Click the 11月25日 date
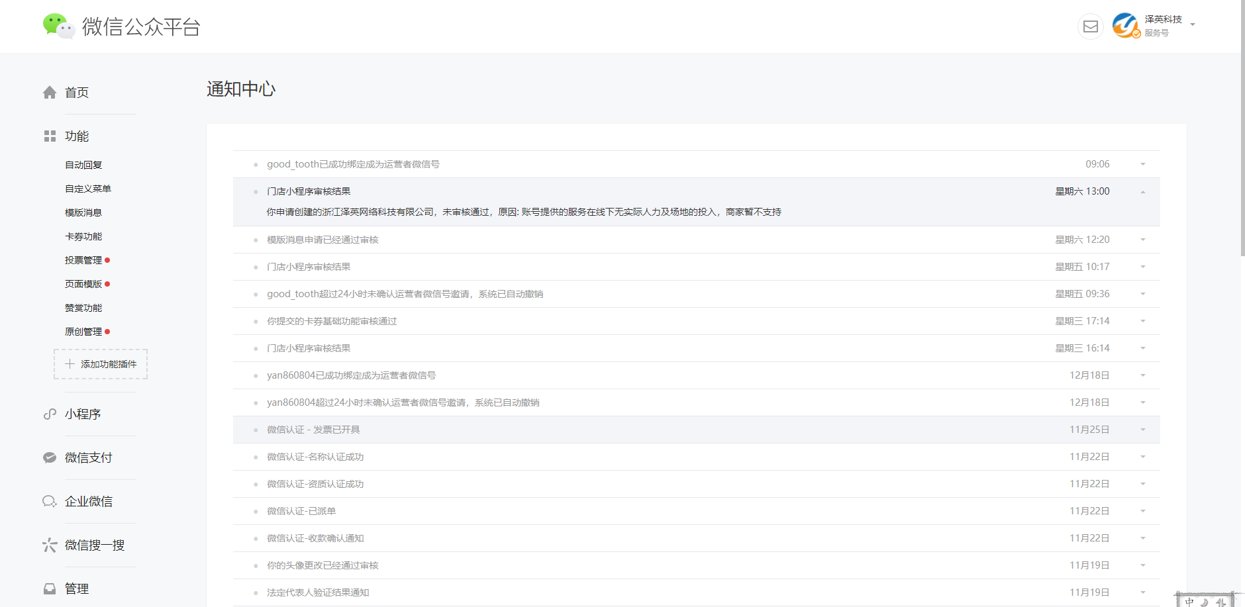Viewport: 1245px width, 607px height. tap(1089, 430)
